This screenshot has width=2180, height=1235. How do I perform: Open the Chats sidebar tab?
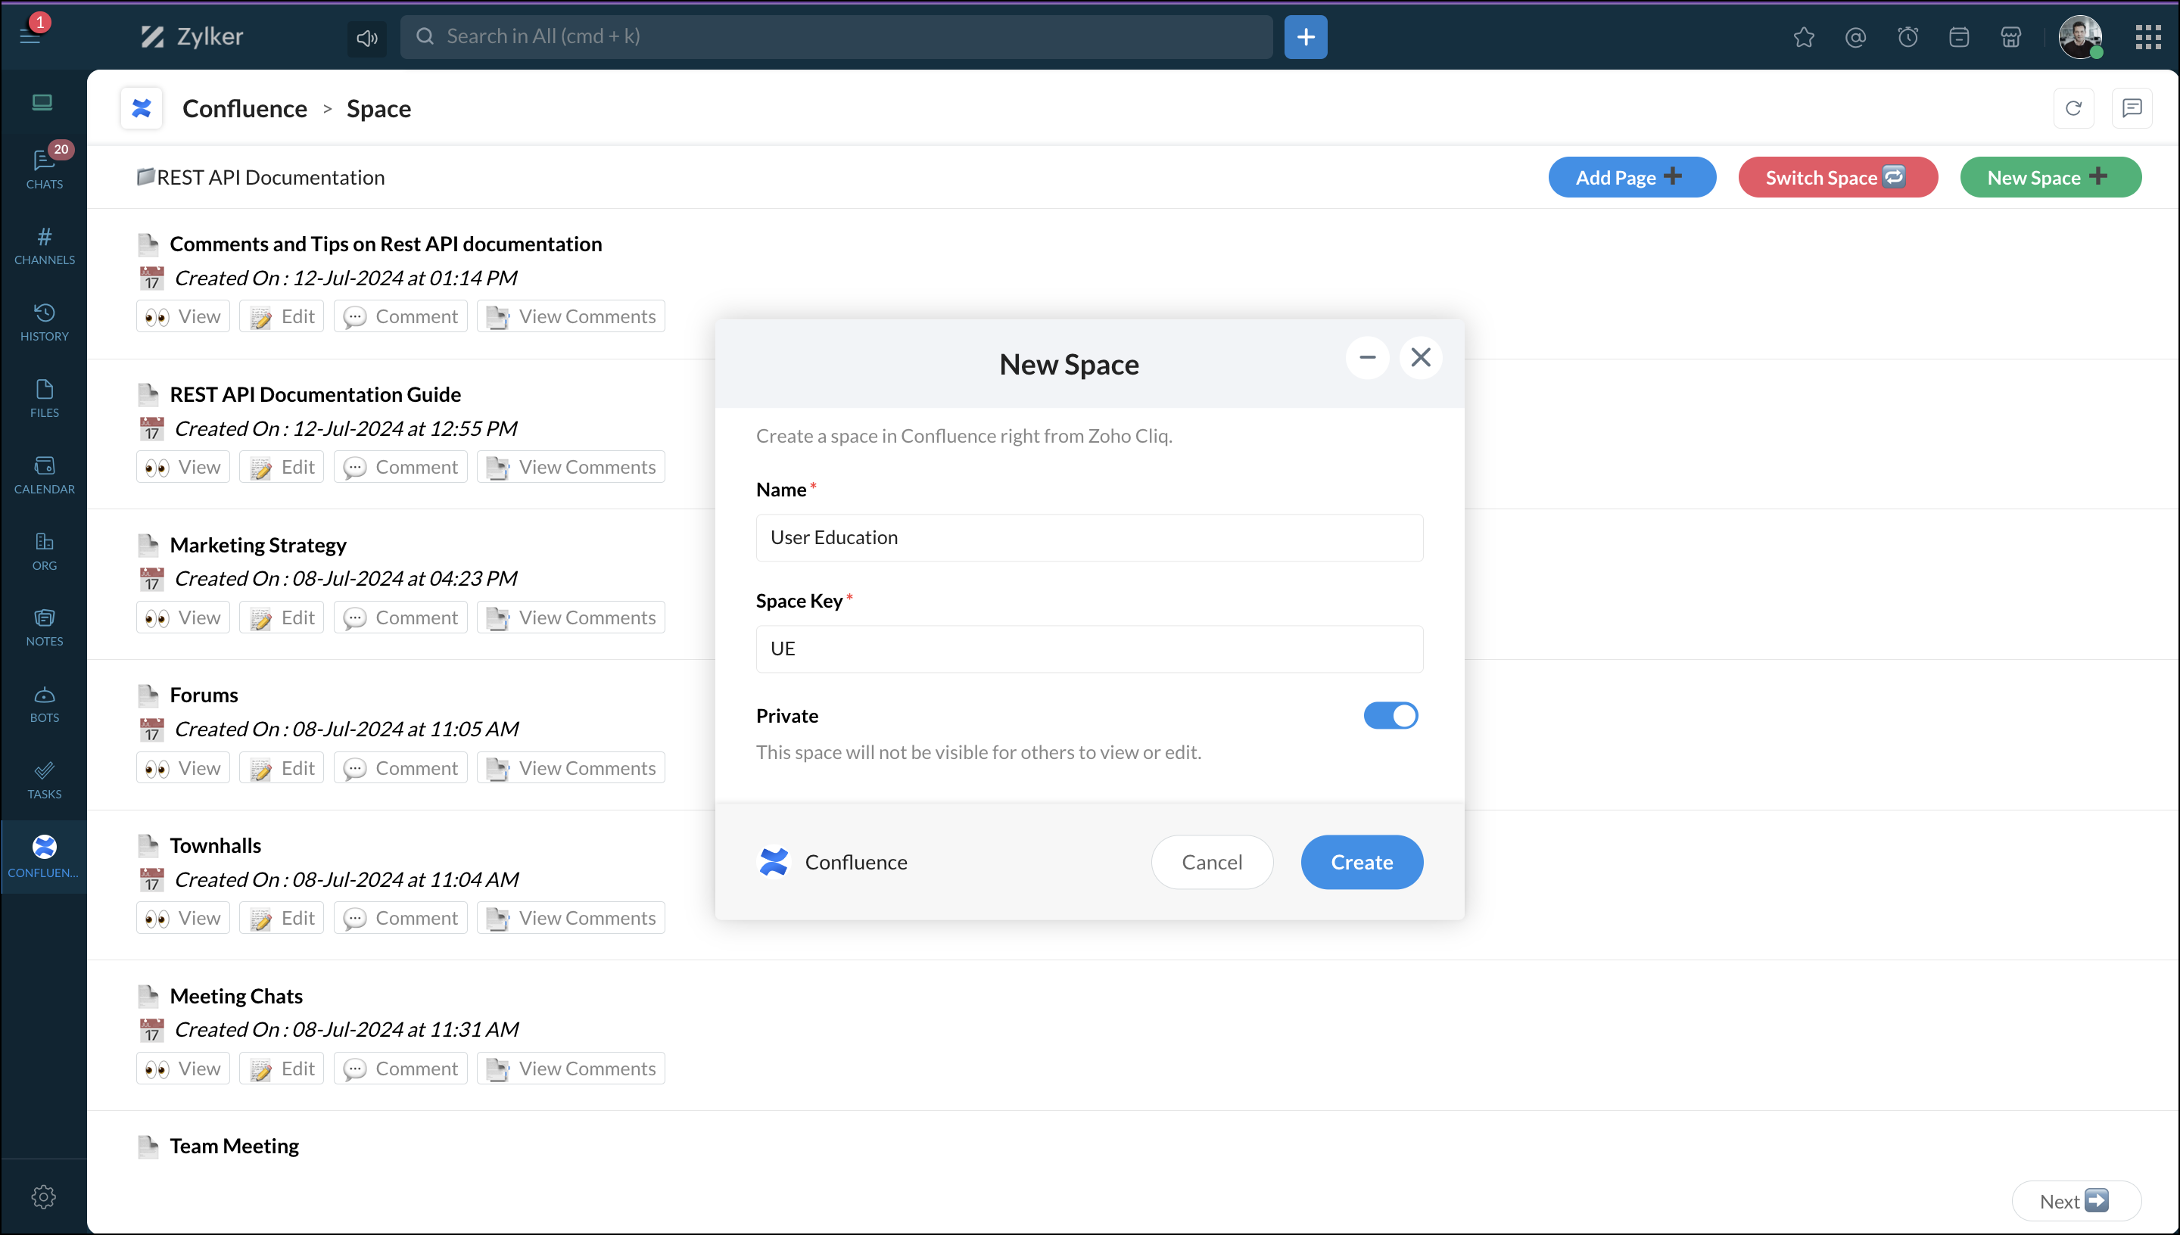tap(44, 168)
